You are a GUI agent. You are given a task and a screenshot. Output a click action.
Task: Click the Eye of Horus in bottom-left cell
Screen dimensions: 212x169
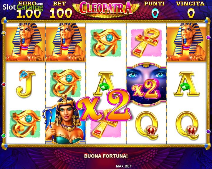pyautogui.click(x=25, y=124)
